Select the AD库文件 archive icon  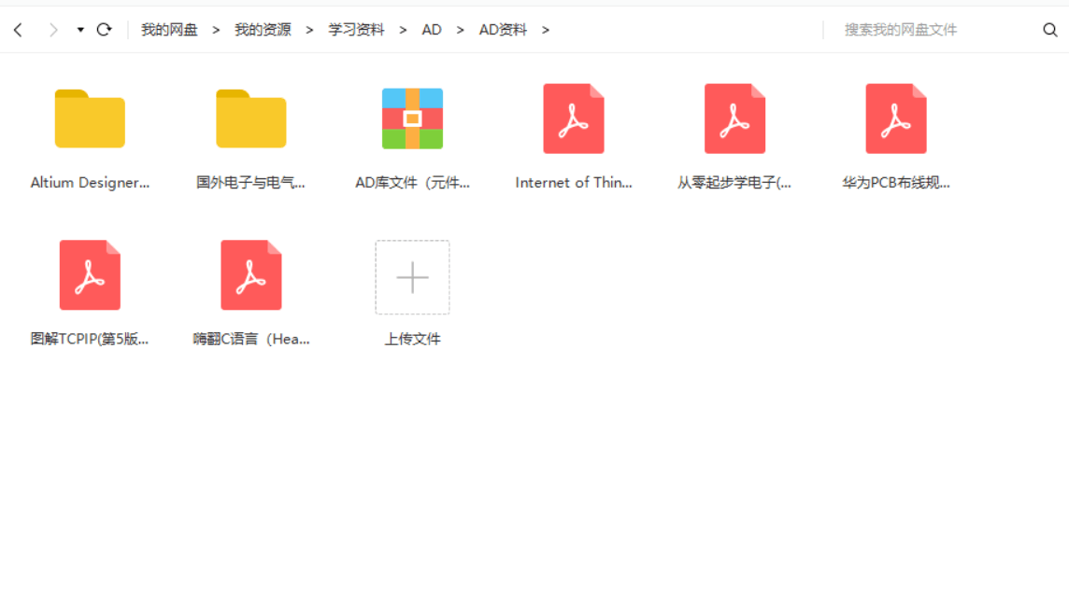[412, 119]
